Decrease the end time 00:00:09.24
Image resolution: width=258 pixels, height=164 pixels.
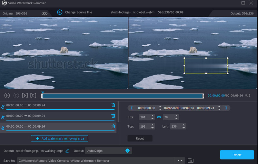[219, 109]
